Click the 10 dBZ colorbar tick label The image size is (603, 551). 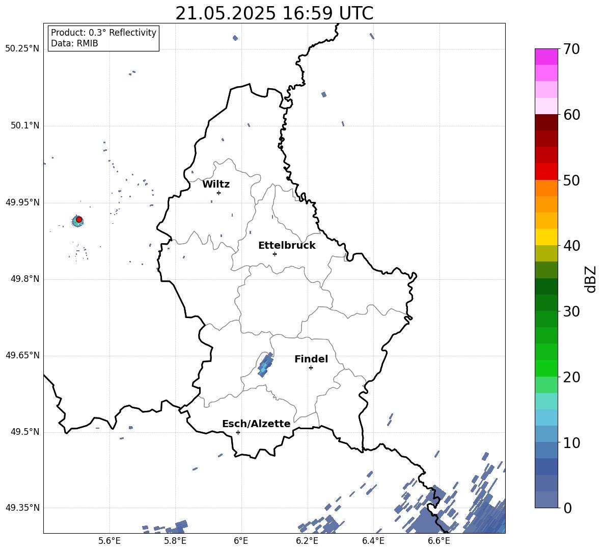[571, 442]
